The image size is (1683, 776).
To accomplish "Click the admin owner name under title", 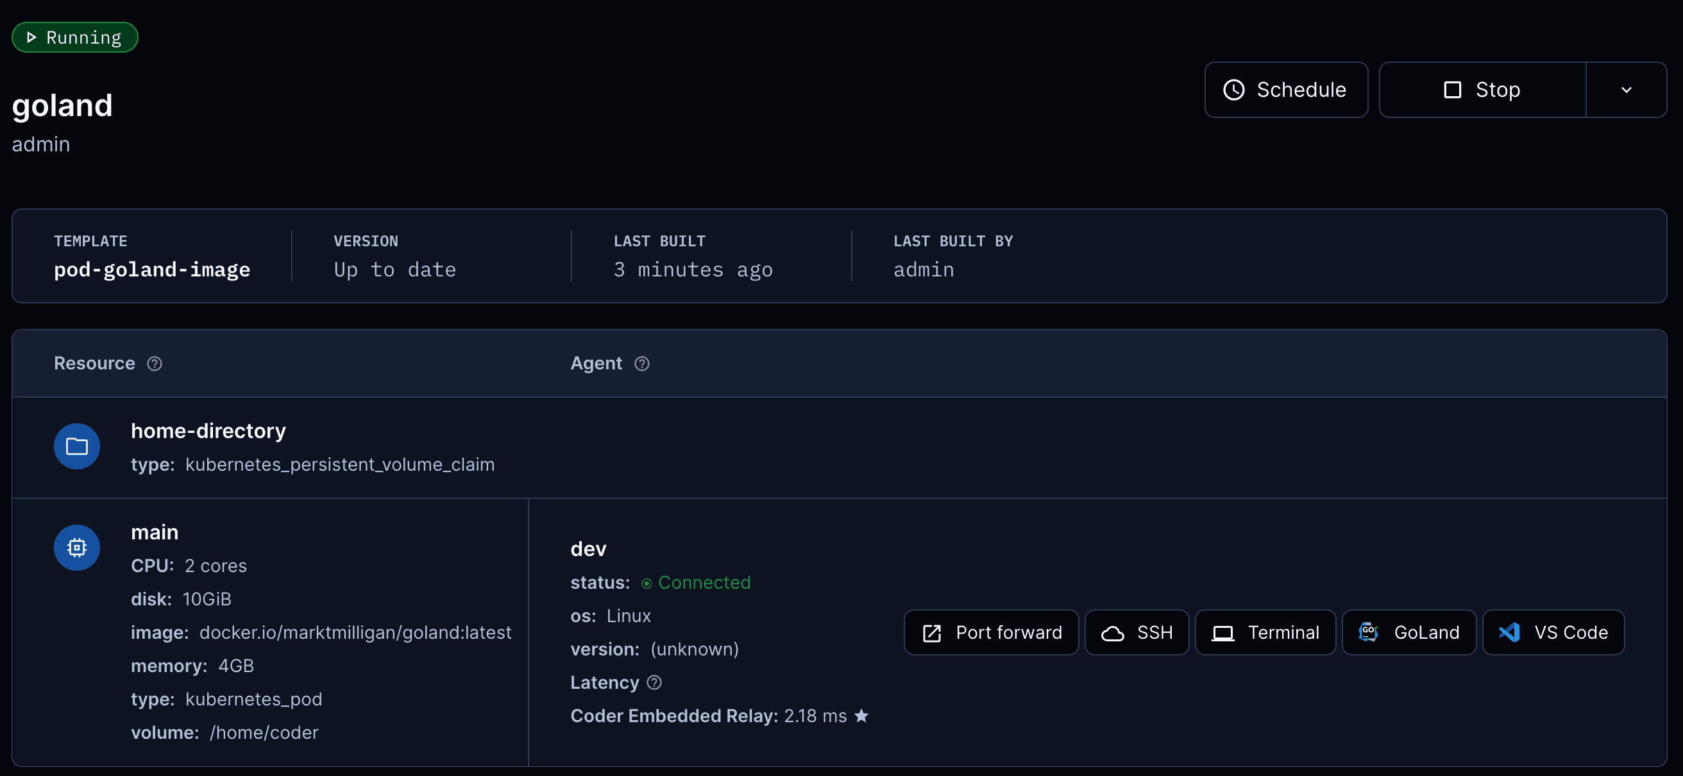I will tap(40, 144).
